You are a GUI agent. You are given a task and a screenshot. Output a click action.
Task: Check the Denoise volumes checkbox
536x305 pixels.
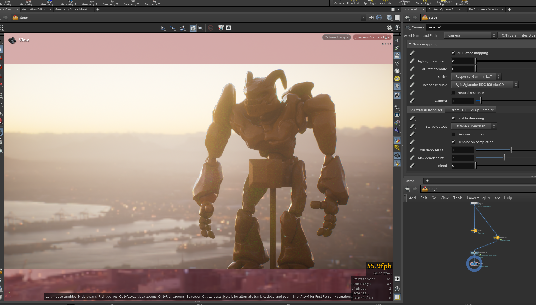click(453, 134)
